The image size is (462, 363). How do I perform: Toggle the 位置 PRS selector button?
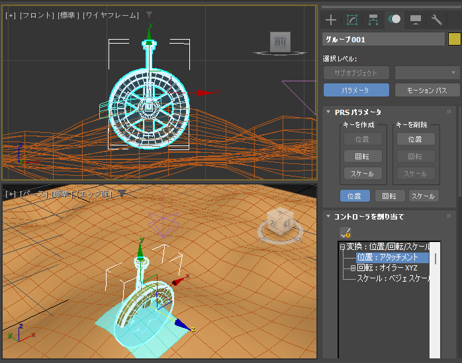tap(355, 196)
